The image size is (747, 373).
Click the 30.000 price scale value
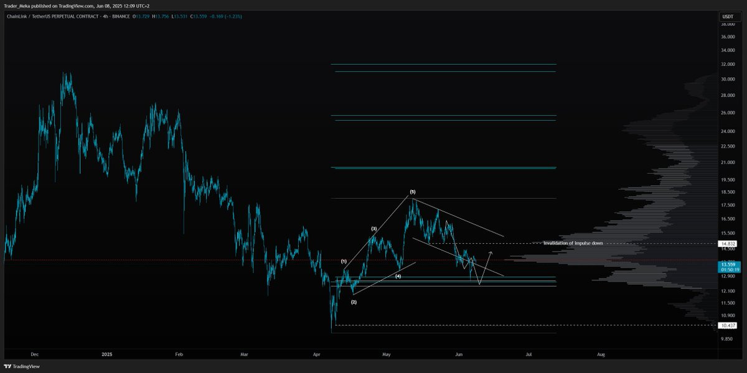coord(728,79)
